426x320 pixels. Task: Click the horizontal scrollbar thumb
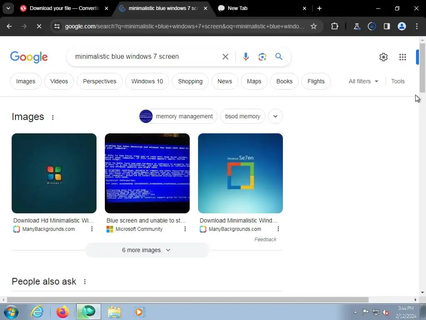(188, 300)
